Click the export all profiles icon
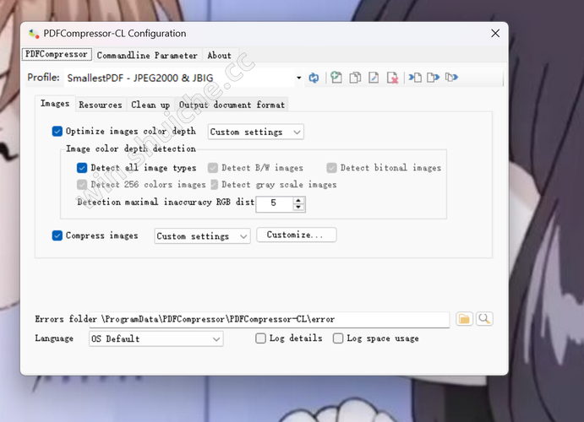The height and width of the screenshot is (422, 584). click(451, 78)
